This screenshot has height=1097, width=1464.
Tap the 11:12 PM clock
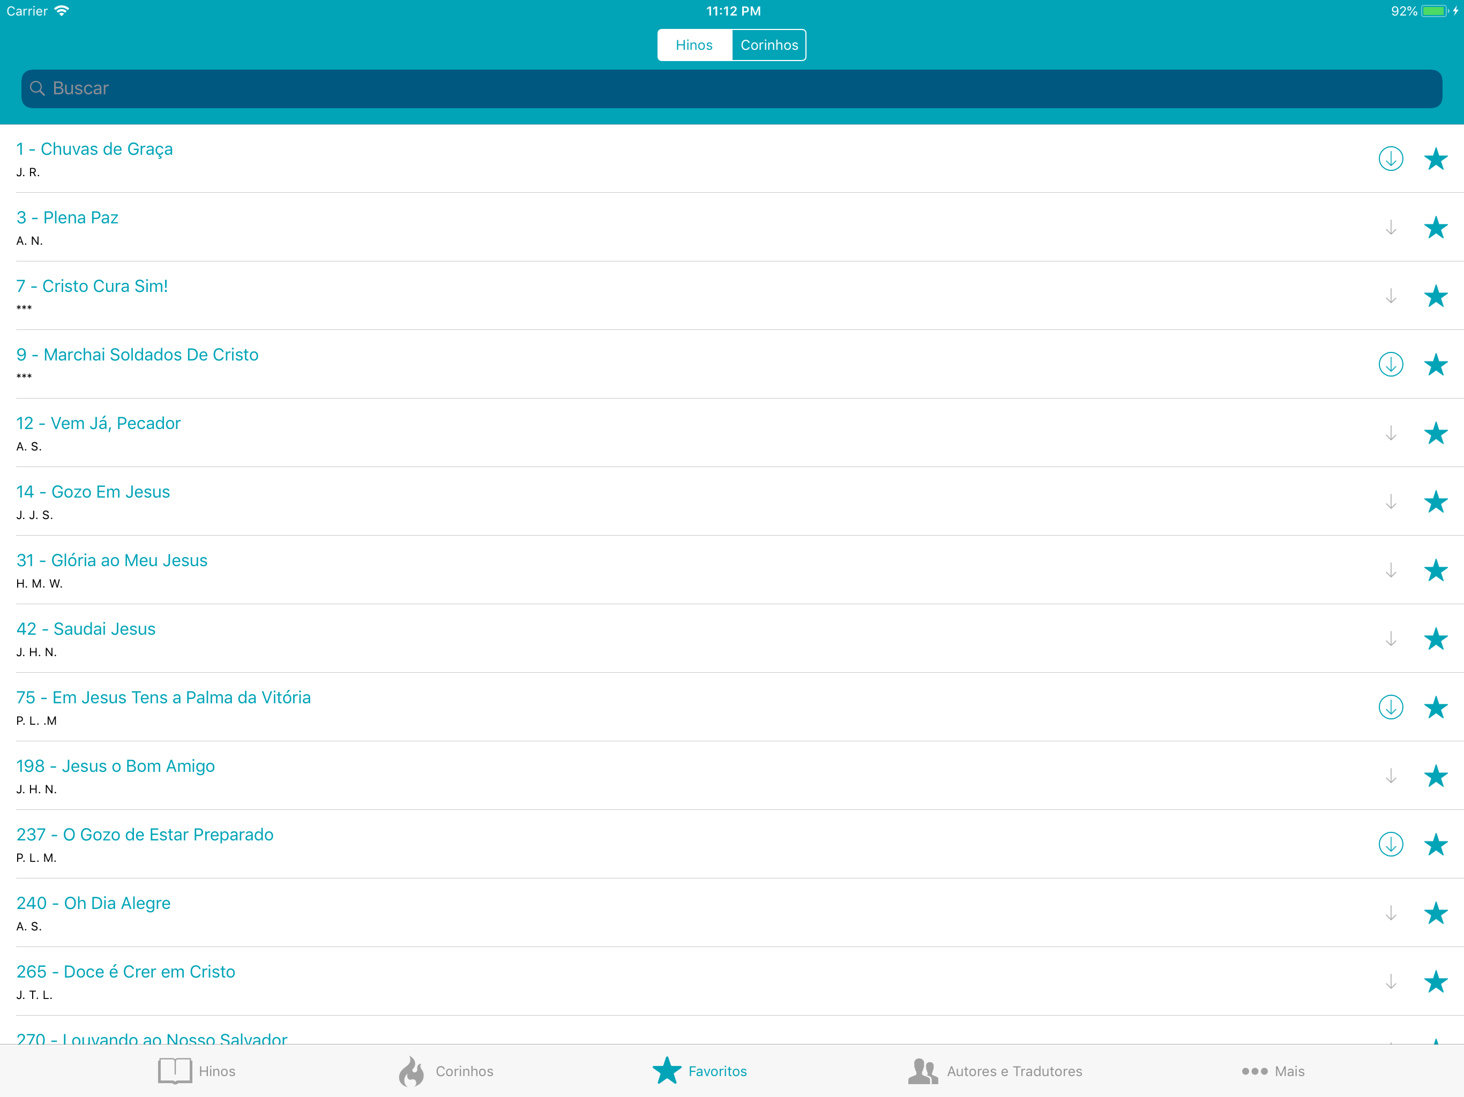coord(733,11)
